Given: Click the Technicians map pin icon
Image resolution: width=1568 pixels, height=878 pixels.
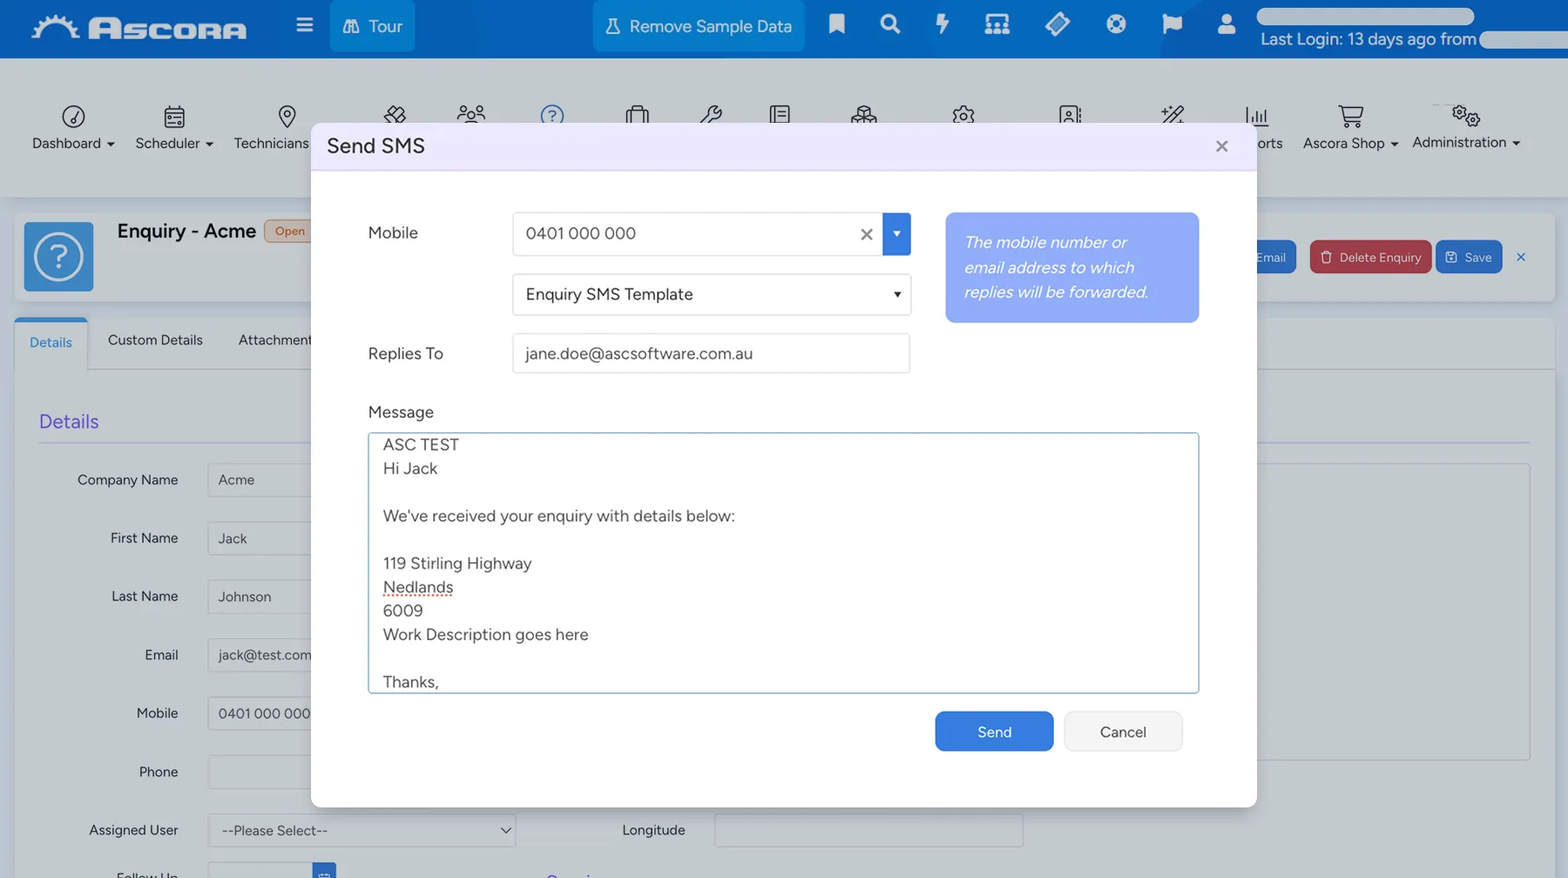Looking at the screenshot, I should pos(287,116).
